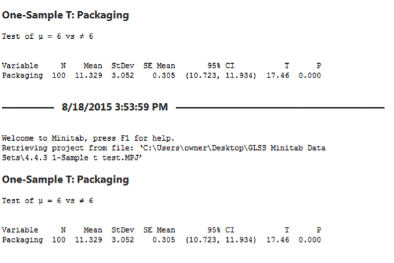Click the timestamp 8/18/2015 3:53:59 PM
Image resolution: width=394 pixels, height=263 pixels.
pyautogui.click(x=115, y=107)
